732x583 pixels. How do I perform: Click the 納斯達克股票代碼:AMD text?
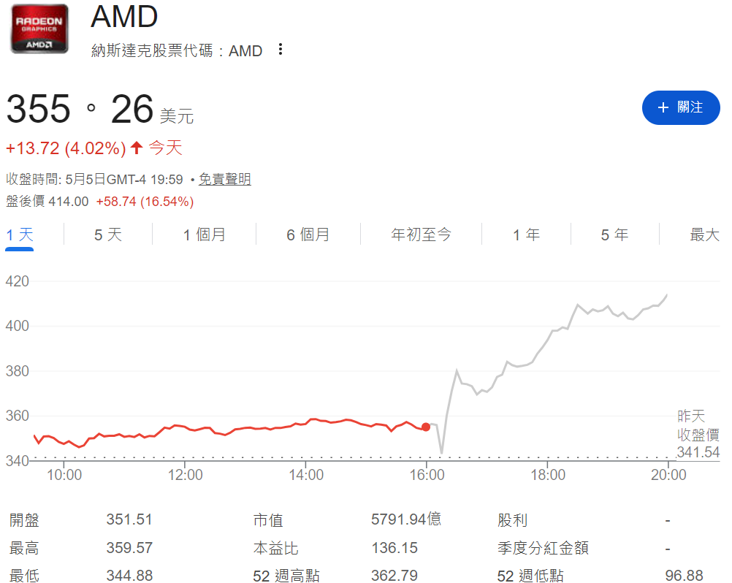pyautogui.click(x=177, y=50)
